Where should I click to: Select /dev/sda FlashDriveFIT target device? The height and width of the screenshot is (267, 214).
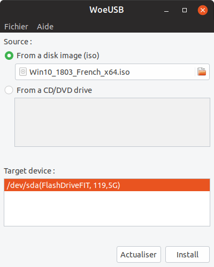click(107, 185)
